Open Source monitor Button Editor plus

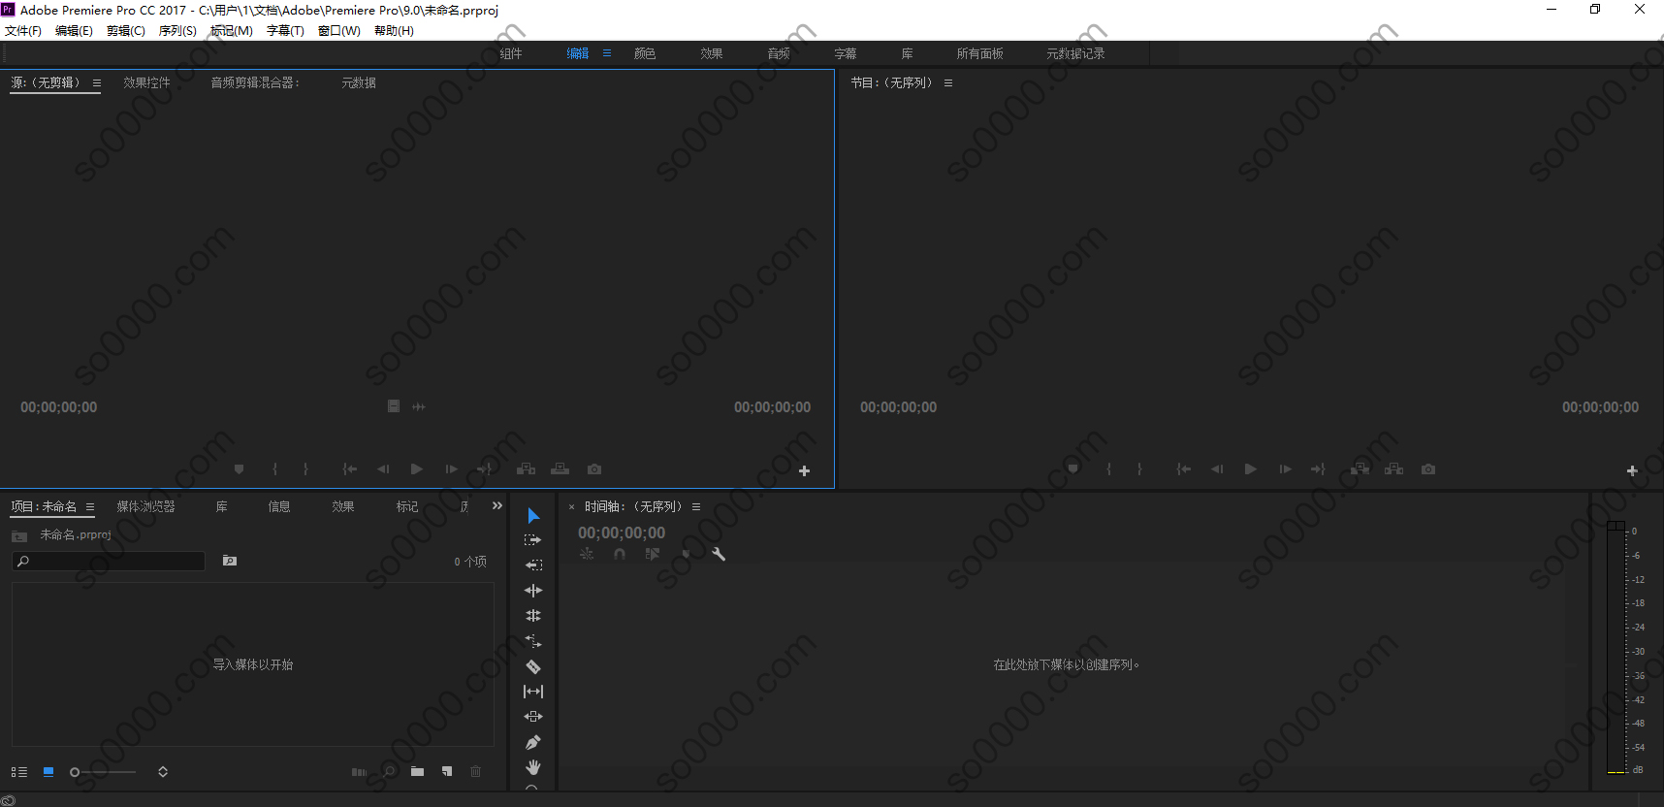[x=804, y=471]
